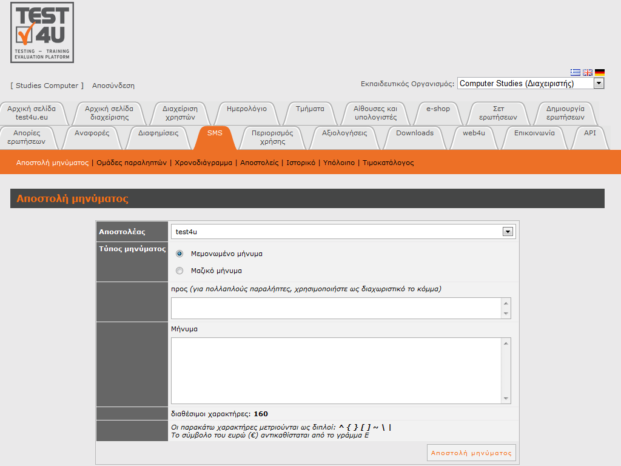Screen dimensions: 621x466
Task: Open the Δημιουργία ερωτήσεων tab
Action: (x=565, y=113)
